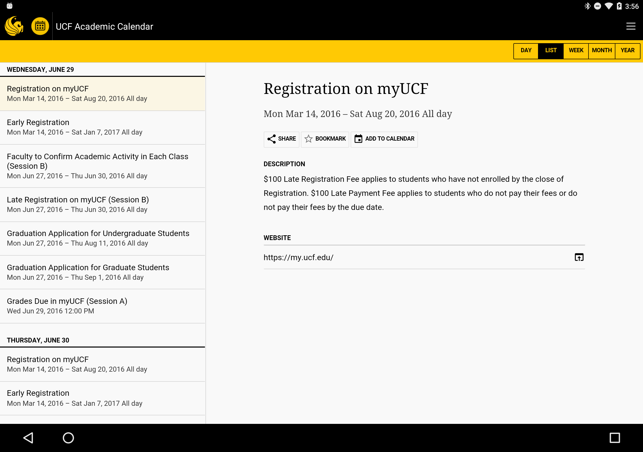Open the recent apps square button

614,437
